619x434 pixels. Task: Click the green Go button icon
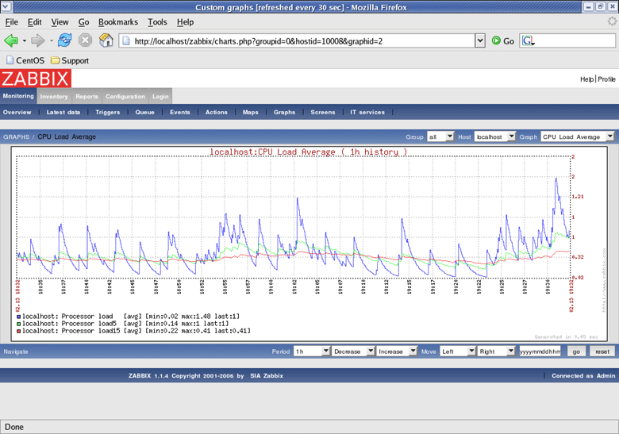496,40
